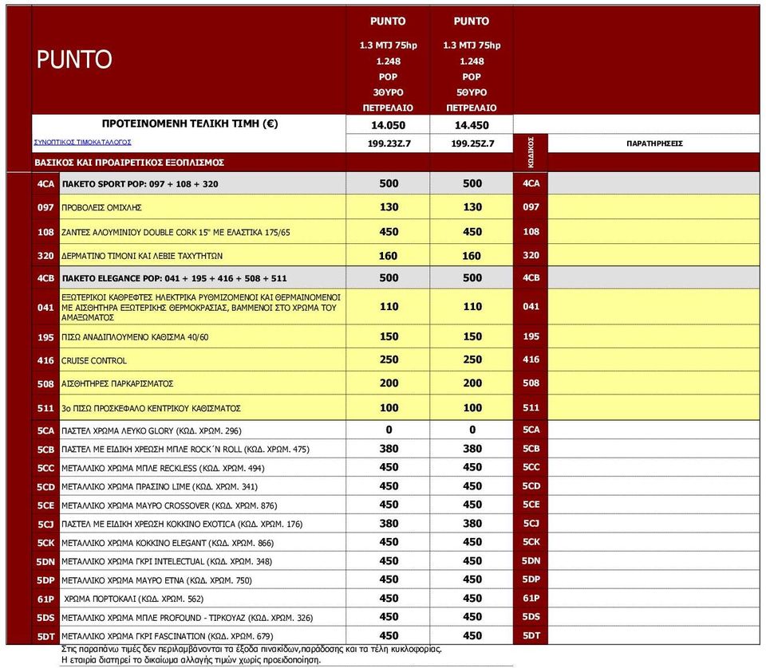Select 100 headrest price under 3ΘΥΡΟ
This screenshot has height=668, width=766.
coord(389,408)
